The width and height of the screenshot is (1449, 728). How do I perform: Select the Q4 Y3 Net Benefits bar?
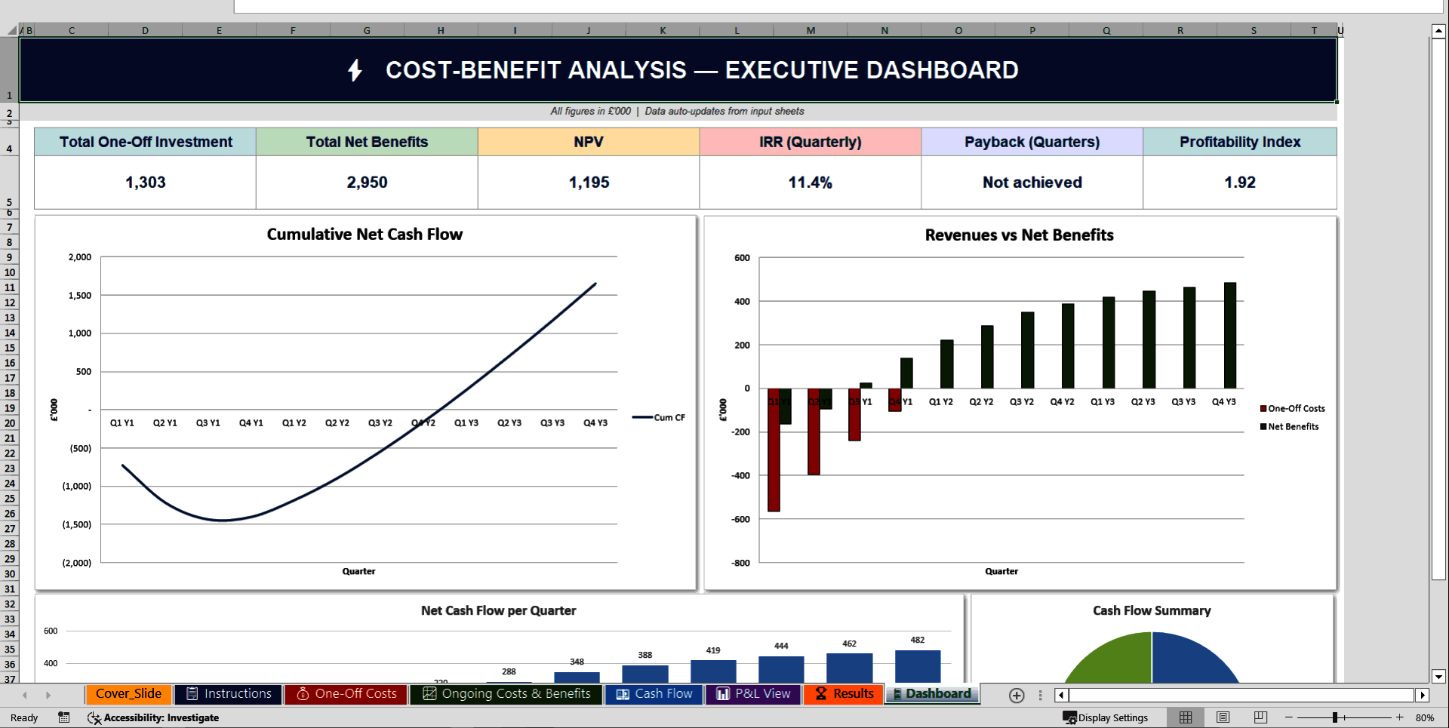pos(1230,336)
